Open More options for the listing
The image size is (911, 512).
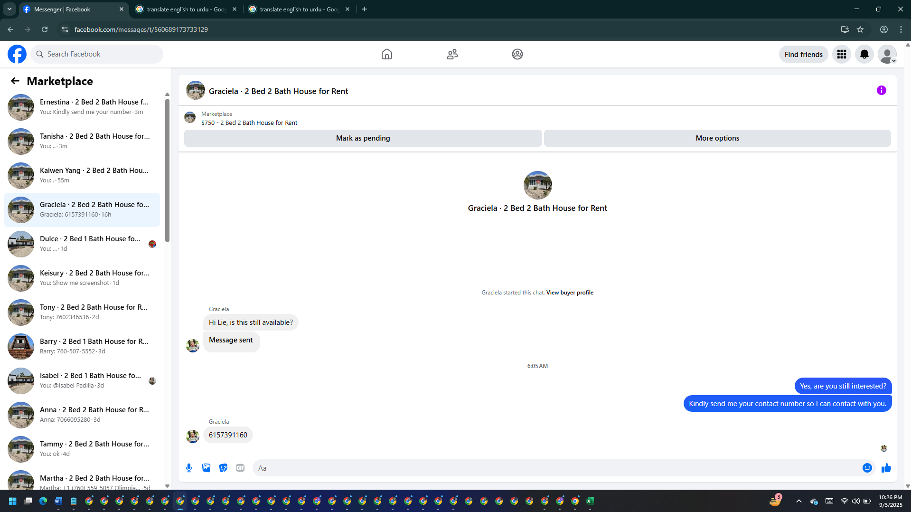point(717,138)
